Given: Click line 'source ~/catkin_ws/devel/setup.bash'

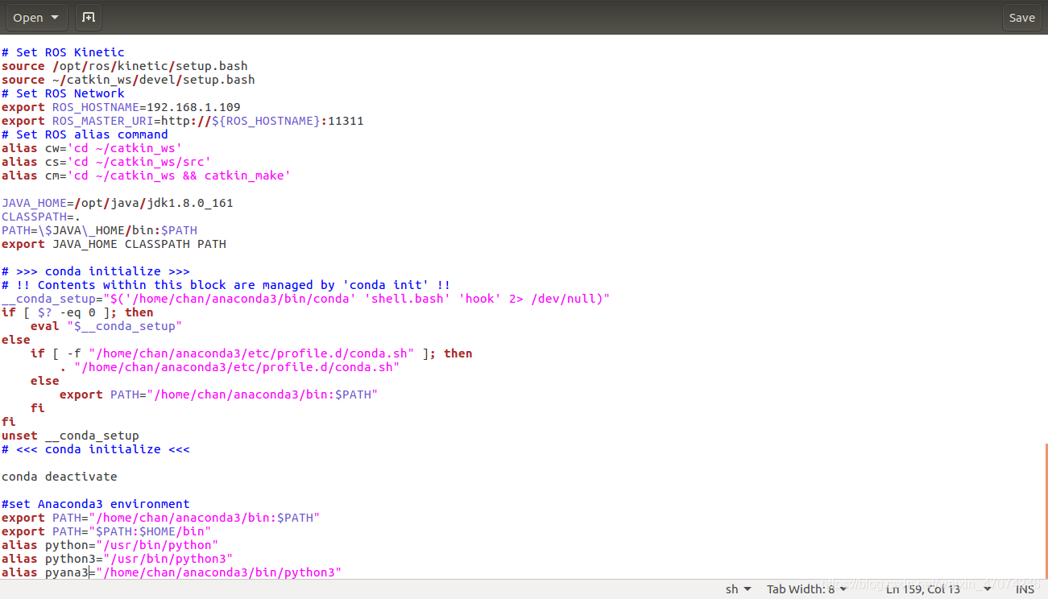Looking at the screenshot, I should [x=128, y=80].
